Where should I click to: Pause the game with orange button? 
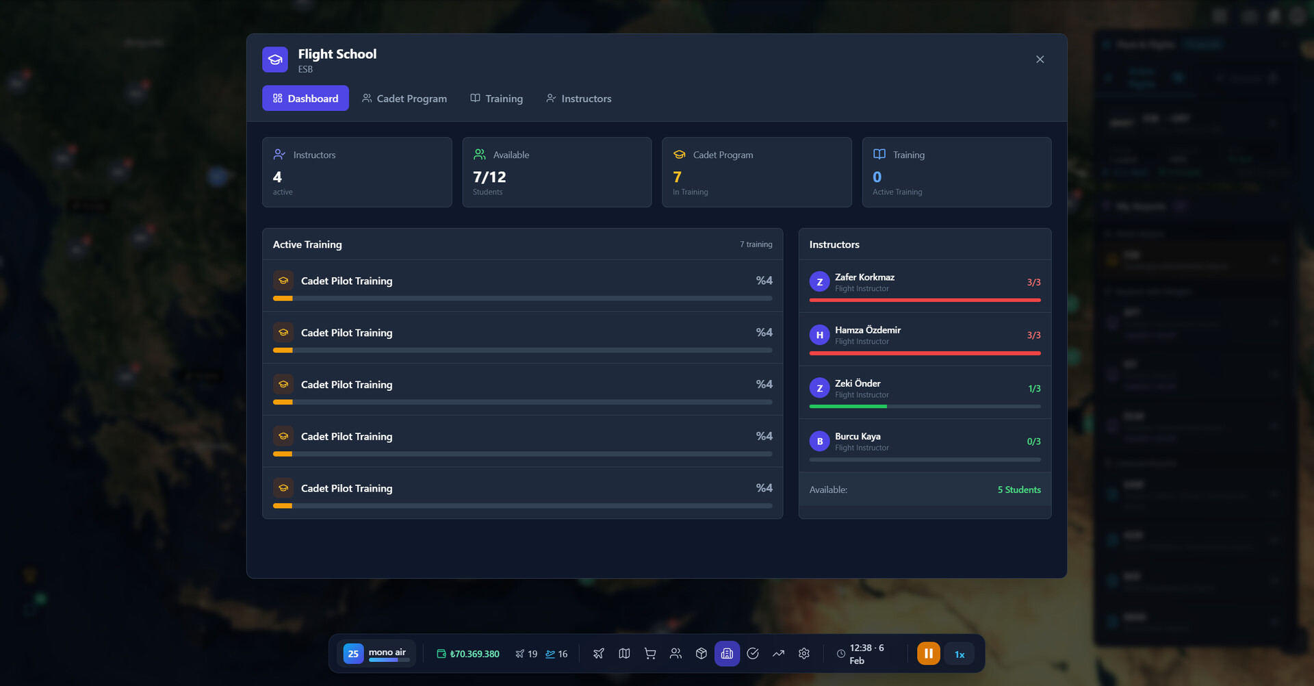[x=928, y=654]
